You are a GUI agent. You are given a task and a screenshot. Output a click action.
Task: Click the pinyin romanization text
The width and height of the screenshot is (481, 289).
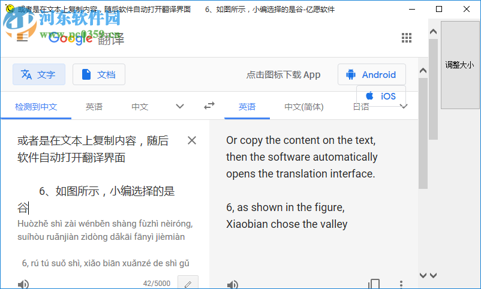tap(105, 243)
